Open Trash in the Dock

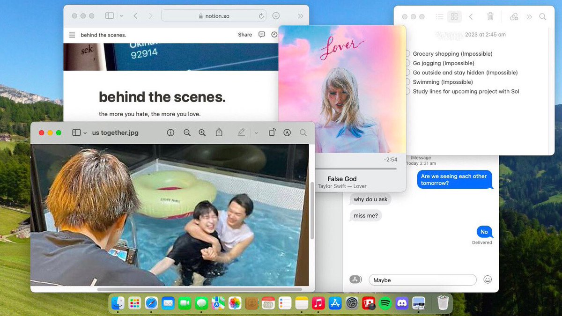pyautogui.click(x=443, y=303)
